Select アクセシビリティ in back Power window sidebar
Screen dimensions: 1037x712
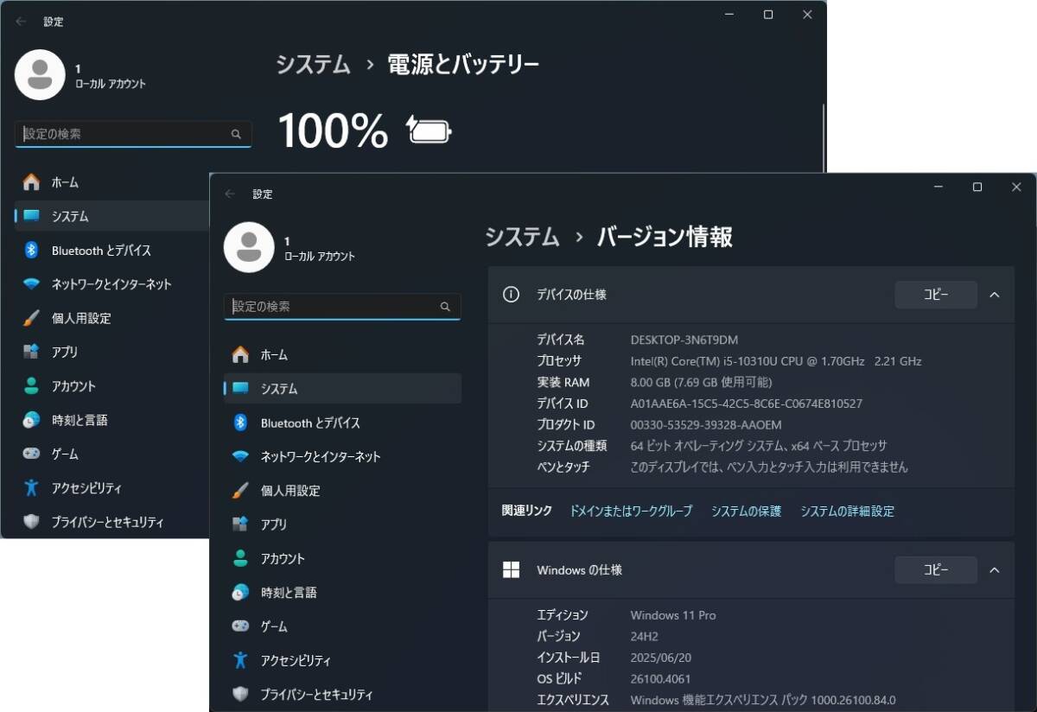pos(112,488)
